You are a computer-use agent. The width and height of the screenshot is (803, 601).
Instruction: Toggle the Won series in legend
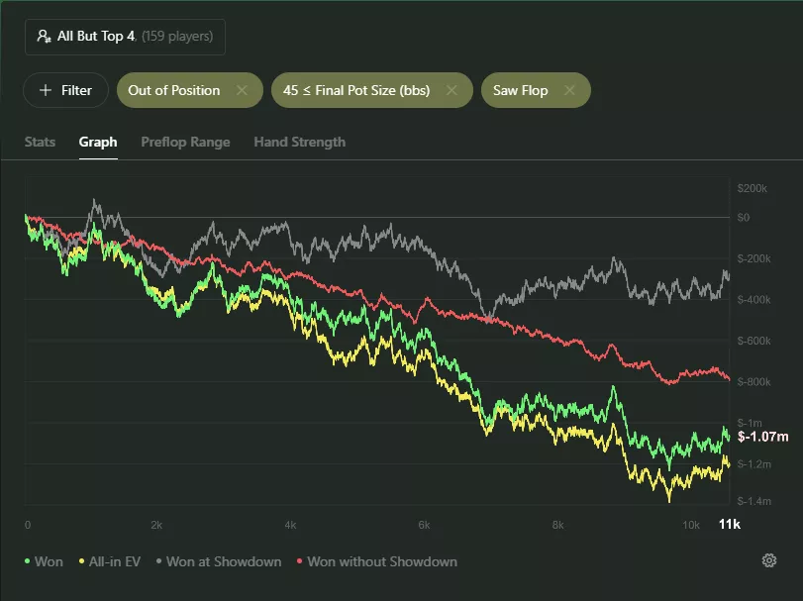[x=44, y=561]
